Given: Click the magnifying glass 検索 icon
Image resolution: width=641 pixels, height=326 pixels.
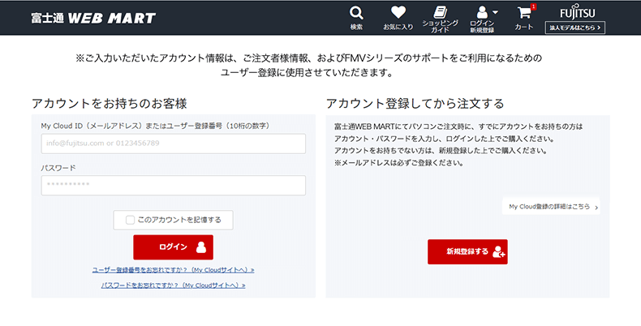Looking at the screenshot, I should (x=356, y=13).
